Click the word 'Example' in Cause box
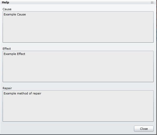 [x=10, y=15]
